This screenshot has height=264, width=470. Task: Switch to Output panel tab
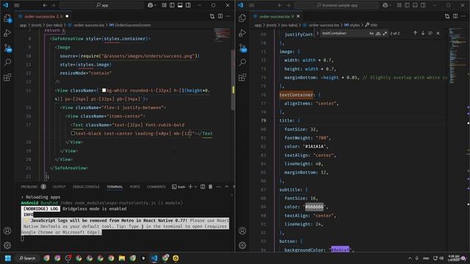59,186
